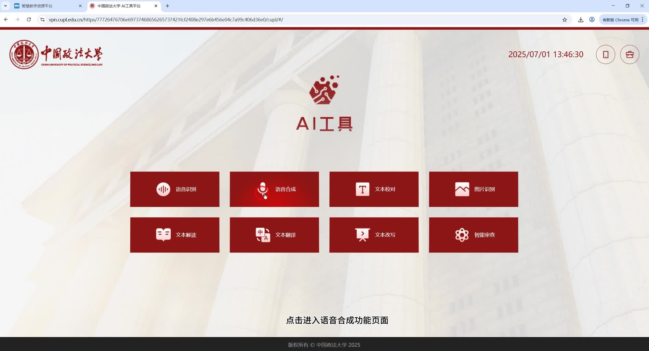Switch to the AI工具平台 tab
Image resolution: width=649 pixels, height=351 pixels.
click(120, 6)
